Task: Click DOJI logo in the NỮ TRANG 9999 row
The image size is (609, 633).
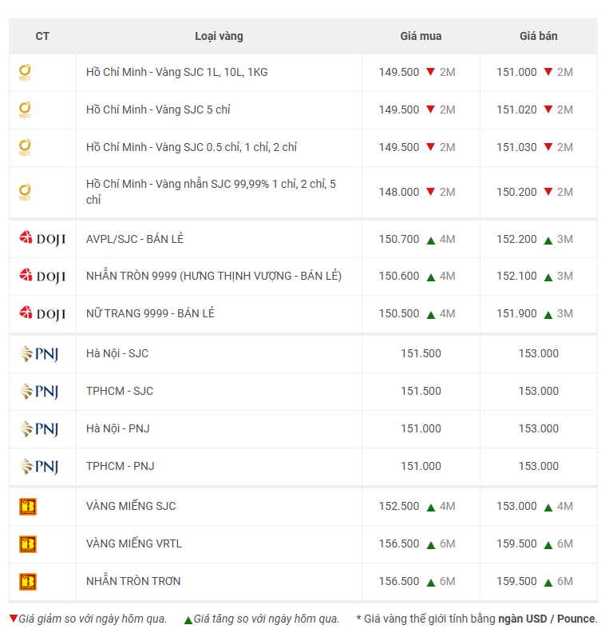Action: point(42,313)
